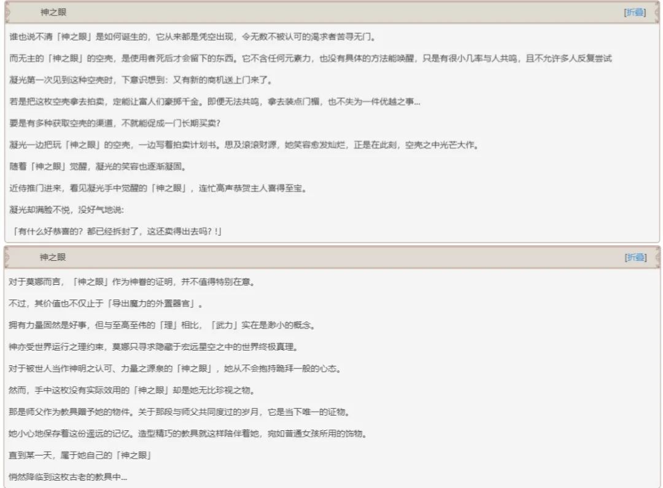Click the line starting 然而，手中这枚没有实际效用的
Viewport: 663px width, 488px height.
coord(132,390)
